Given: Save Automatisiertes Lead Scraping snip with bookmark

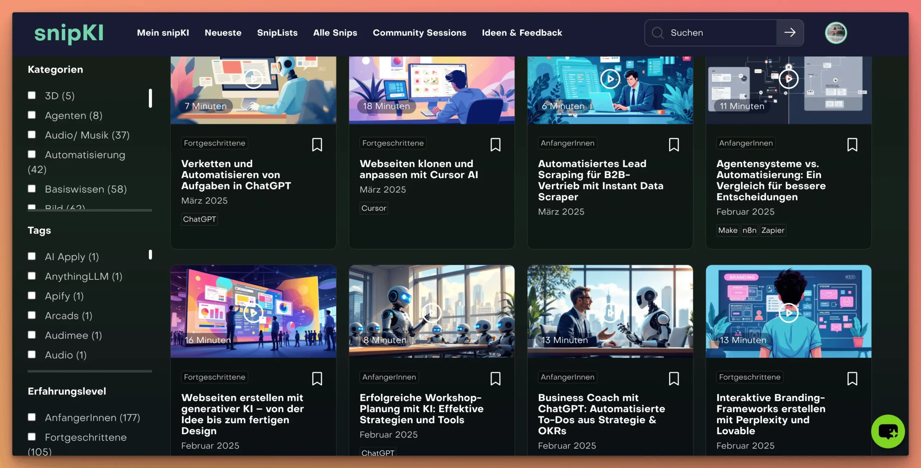Looking at the screenshot, I should tap(673, 145).
